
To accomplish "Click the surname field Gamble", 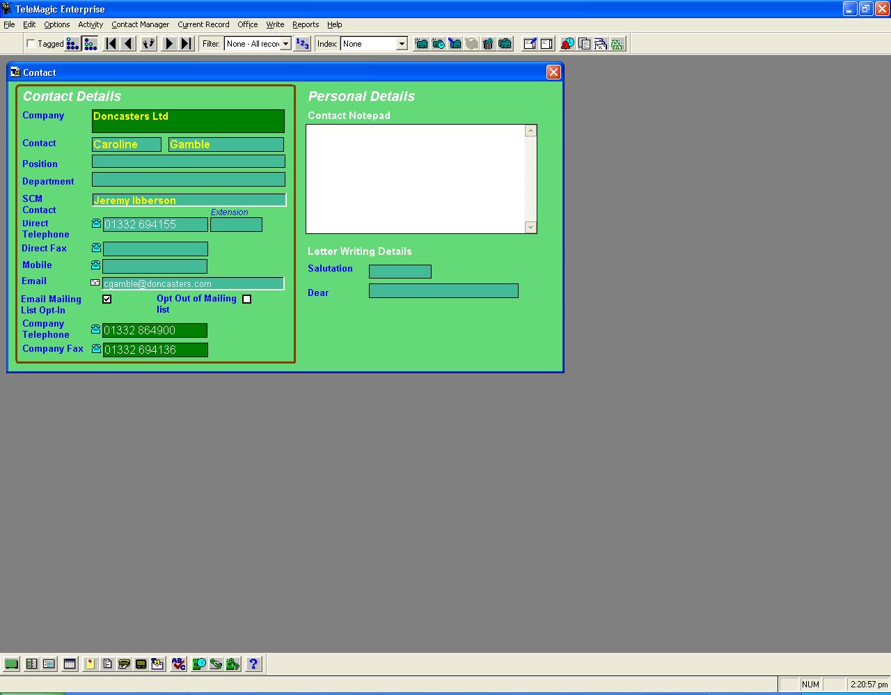I will [226, 144].
